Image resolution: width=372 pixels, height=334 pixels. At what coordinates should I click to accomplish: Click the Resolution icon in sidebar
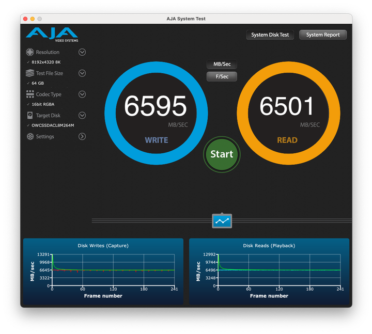point(30,52)
